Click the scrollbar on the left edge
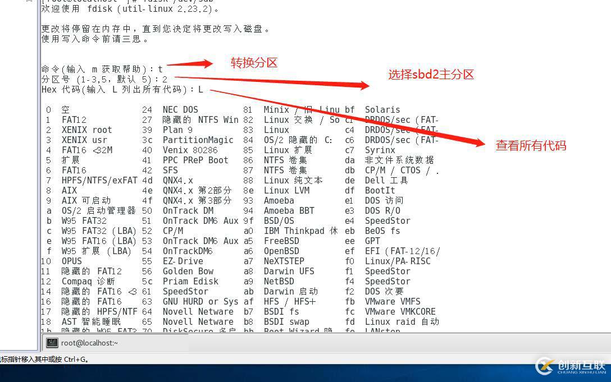 click(x=38, y=168)
